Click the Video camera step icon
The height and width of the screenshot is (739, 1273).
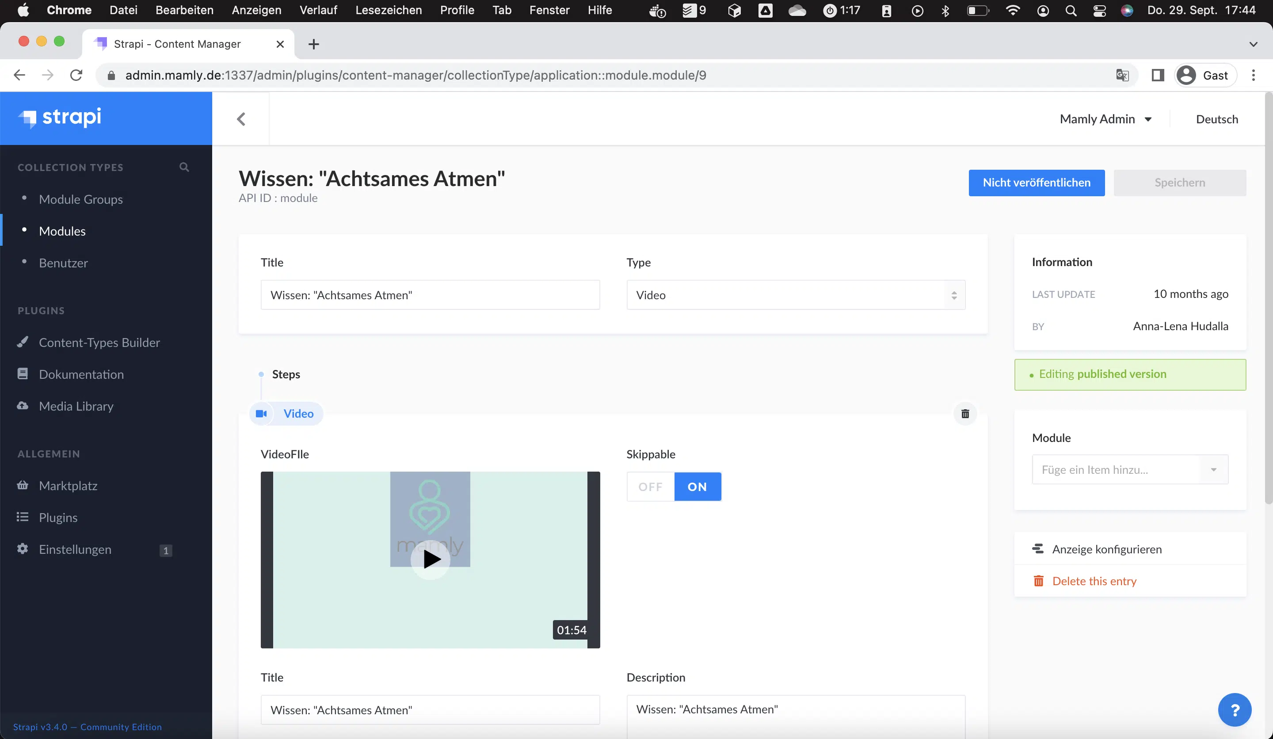(261, 414)
